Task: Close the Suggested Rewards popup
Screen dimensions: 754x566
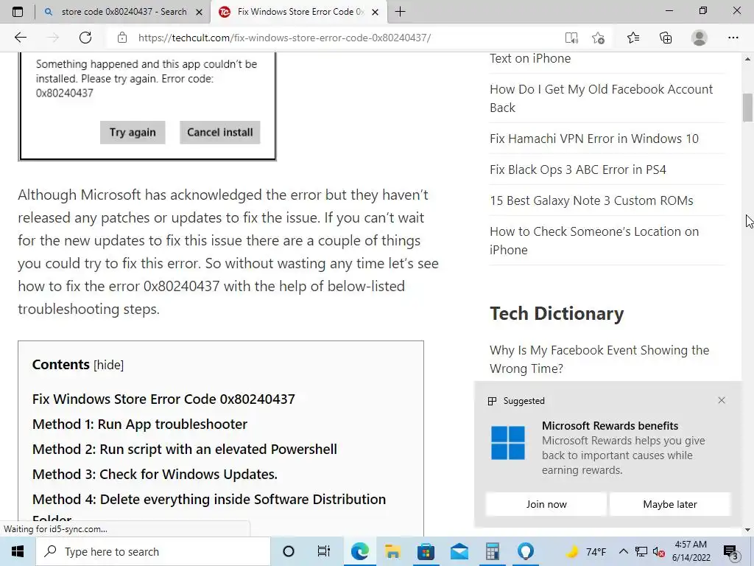Action: tap(722, 400)
